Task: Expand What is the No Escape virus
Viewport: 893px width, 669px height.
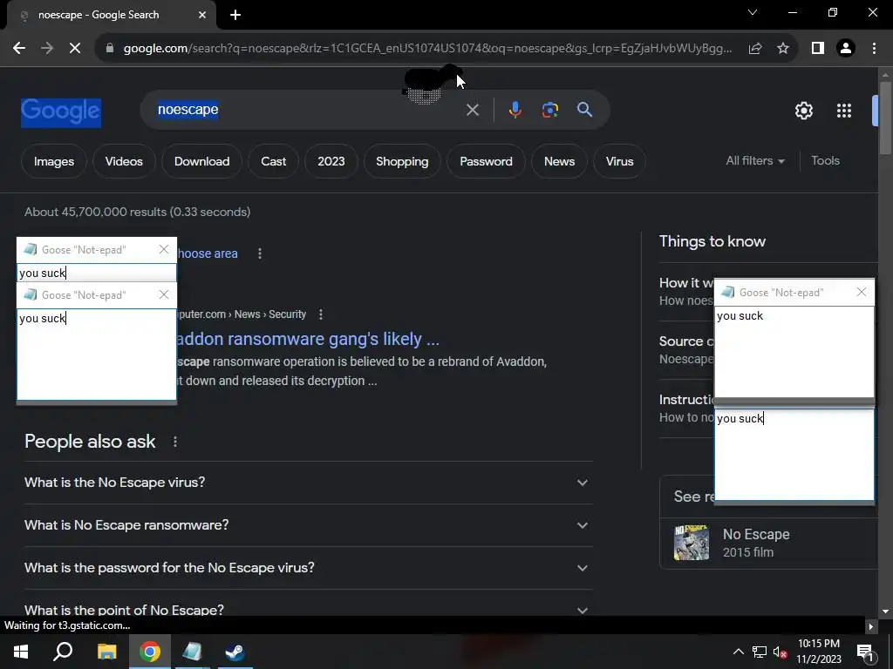Action: click(309, 483)
